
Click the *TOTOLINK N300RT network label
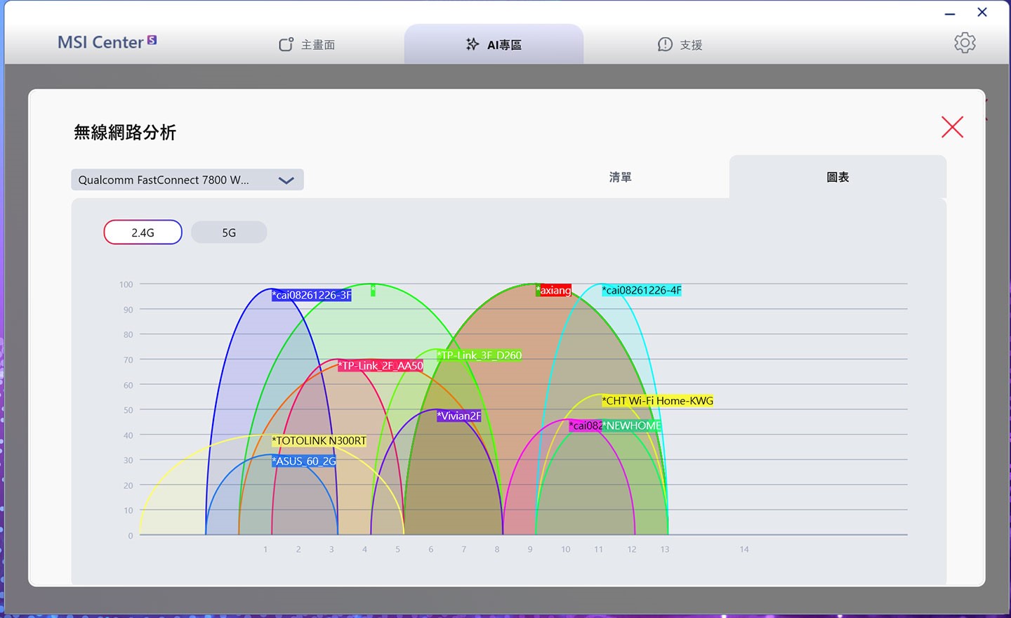tap(319, 440)
